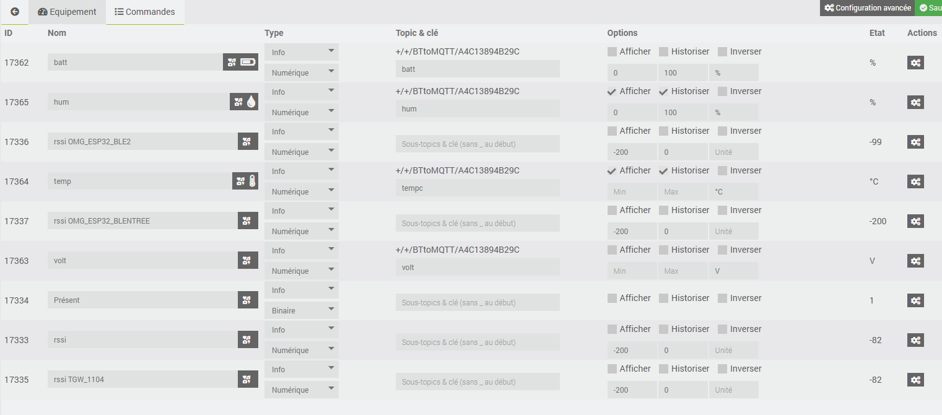Open settings gears for volt command
The width and height of the screenshot is (942, 415).
[915, 261]
